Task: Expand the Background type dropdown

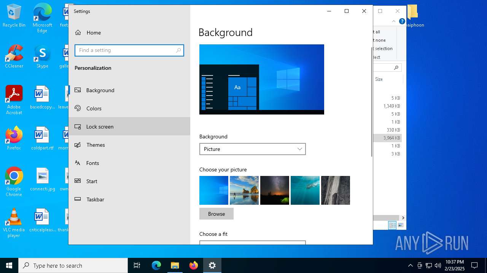Action: tap(252, 149)
